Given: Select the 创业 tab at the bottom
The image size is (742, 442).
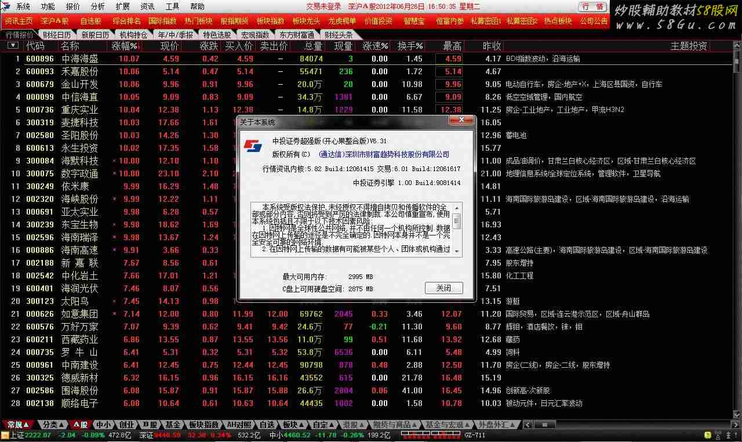Looking at the screenshot, I should [127, 425].
